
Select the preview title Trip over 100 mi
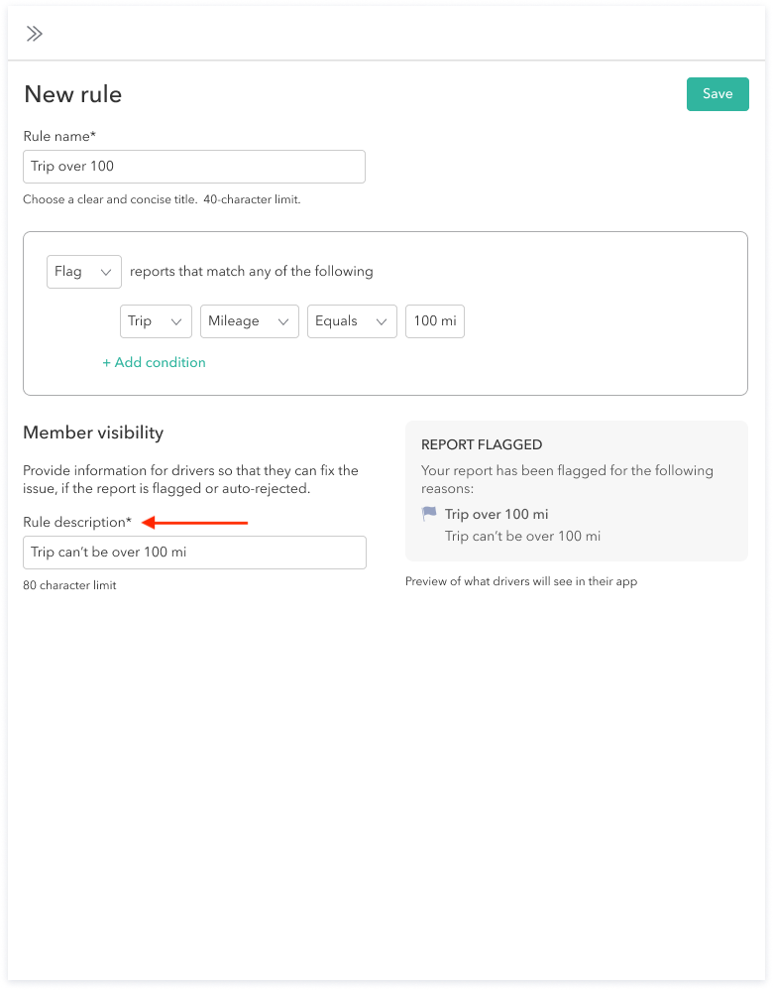click(x=496, y=514)
